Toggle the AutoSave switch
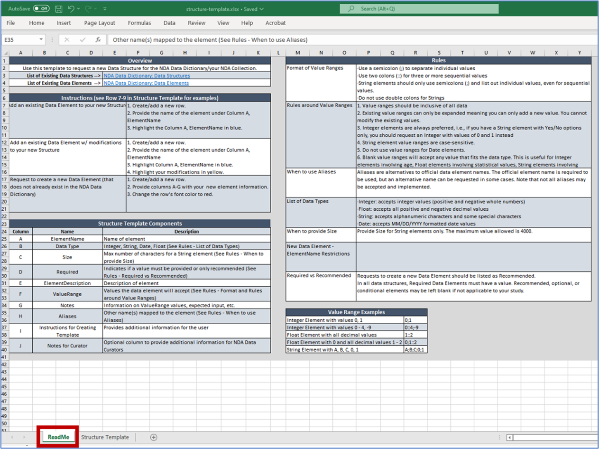599x449 pixels. 41,9
